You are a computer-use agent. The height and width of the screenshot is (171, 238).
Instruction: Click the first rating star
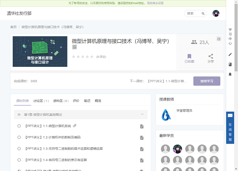pos(74,57)
